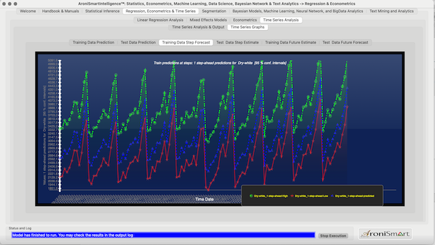Open Test Data Step Estimate tab
Screen dimensions: 435x245
(237, 42)
